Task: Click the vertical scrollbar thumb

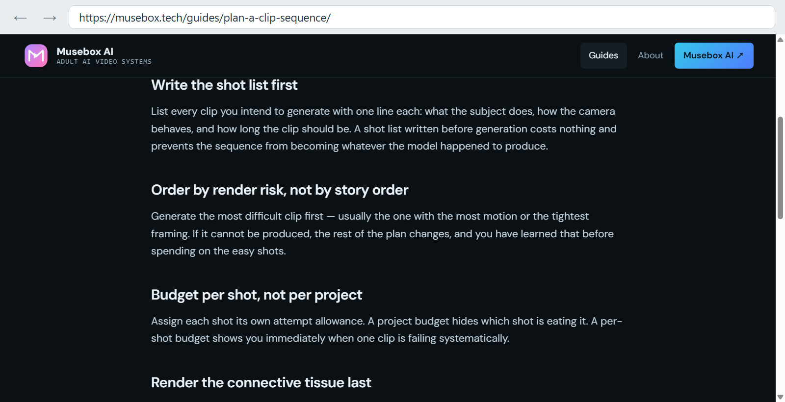Action: pos(780,168)
